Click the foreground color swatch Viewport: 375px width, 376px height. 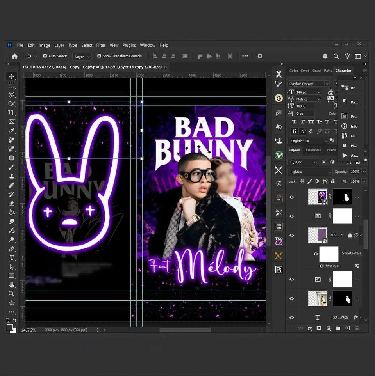pyautogui.click(x=10, y=327)
